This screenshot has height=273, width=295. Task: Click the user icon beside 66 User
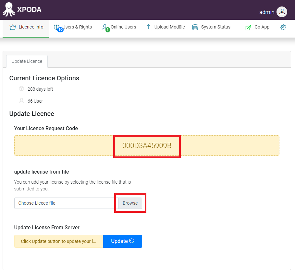pos(21,101)
